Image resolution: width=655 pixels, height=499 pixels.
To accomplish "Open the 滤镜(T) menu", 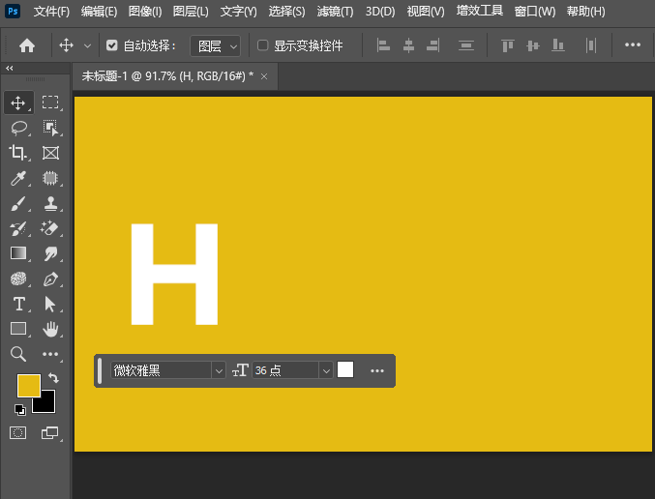I will pos(335,12).
